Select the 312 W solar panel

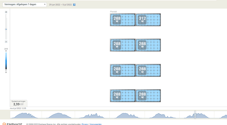click(x=148, y=20)
